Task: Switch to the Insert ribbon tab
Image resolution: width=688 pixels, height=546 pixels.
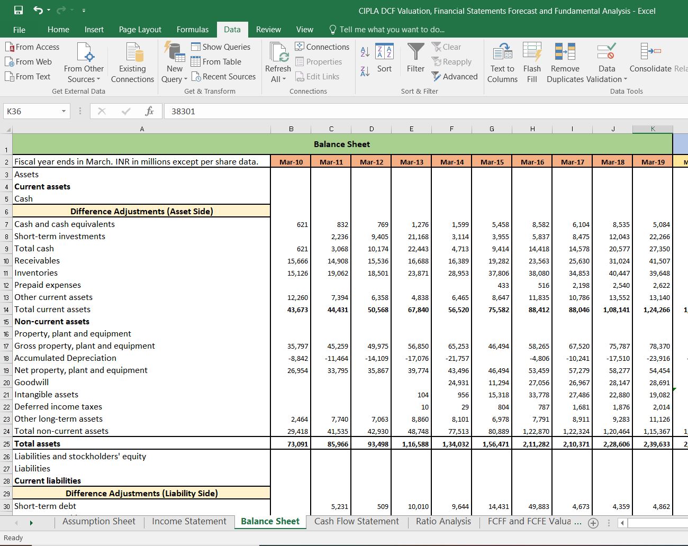Action: [x=94, y=30]
